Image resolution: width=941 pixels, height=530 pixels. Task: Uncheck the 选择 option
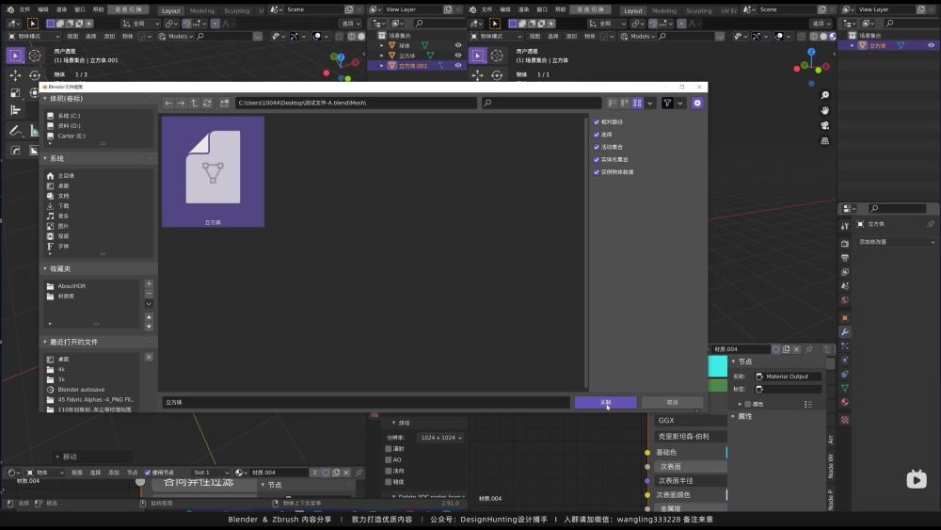[x=597, y=135]
